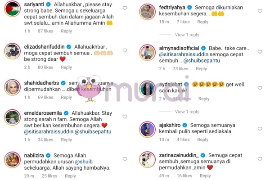Tap the heart beside almynadiaofficial's comment
The width and height of the screenshot is (270, 180).
(x=260, y=52)
